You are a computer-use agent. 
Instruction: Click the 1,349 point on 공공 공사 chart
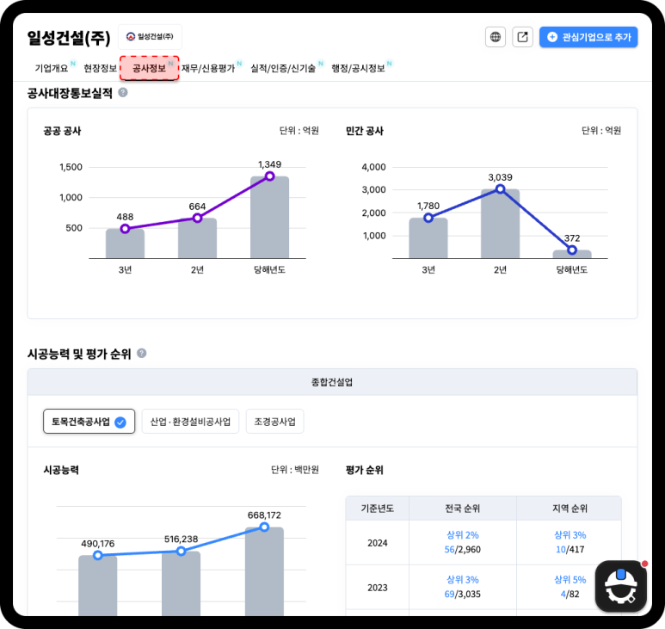click(270, 176)
